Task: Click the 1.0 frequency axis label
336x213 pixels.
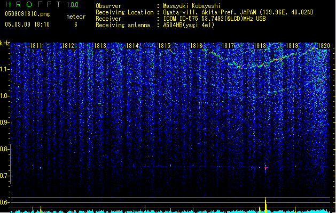Action: point(5,96)
